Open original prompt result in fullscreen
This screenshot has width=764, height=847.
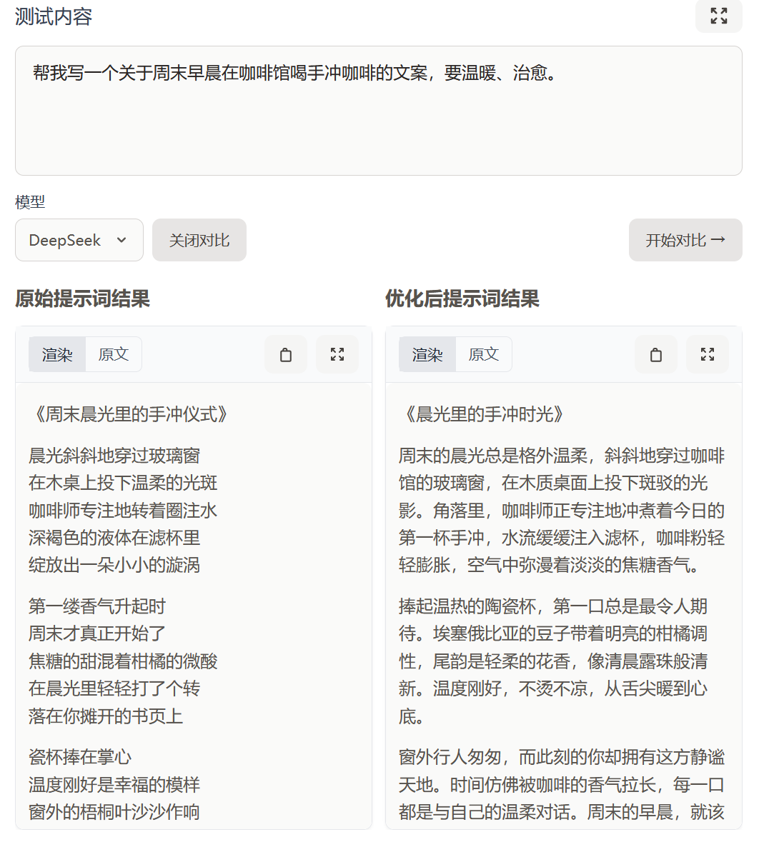tap(337, 354)
